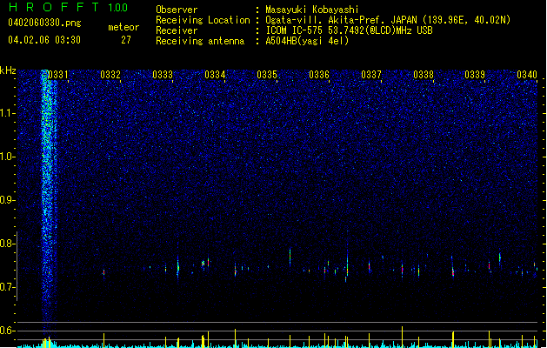Click the tall meteor echo between 0335 and 0336
This screenshot has height=348, width=547.
pyautogui.click(x=290, y=257)
